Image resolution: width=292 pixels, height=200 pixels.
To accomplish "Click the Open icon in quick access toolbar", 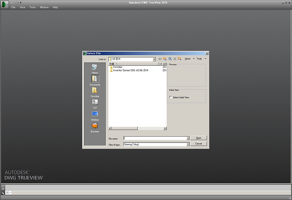I will coord(12,3).
